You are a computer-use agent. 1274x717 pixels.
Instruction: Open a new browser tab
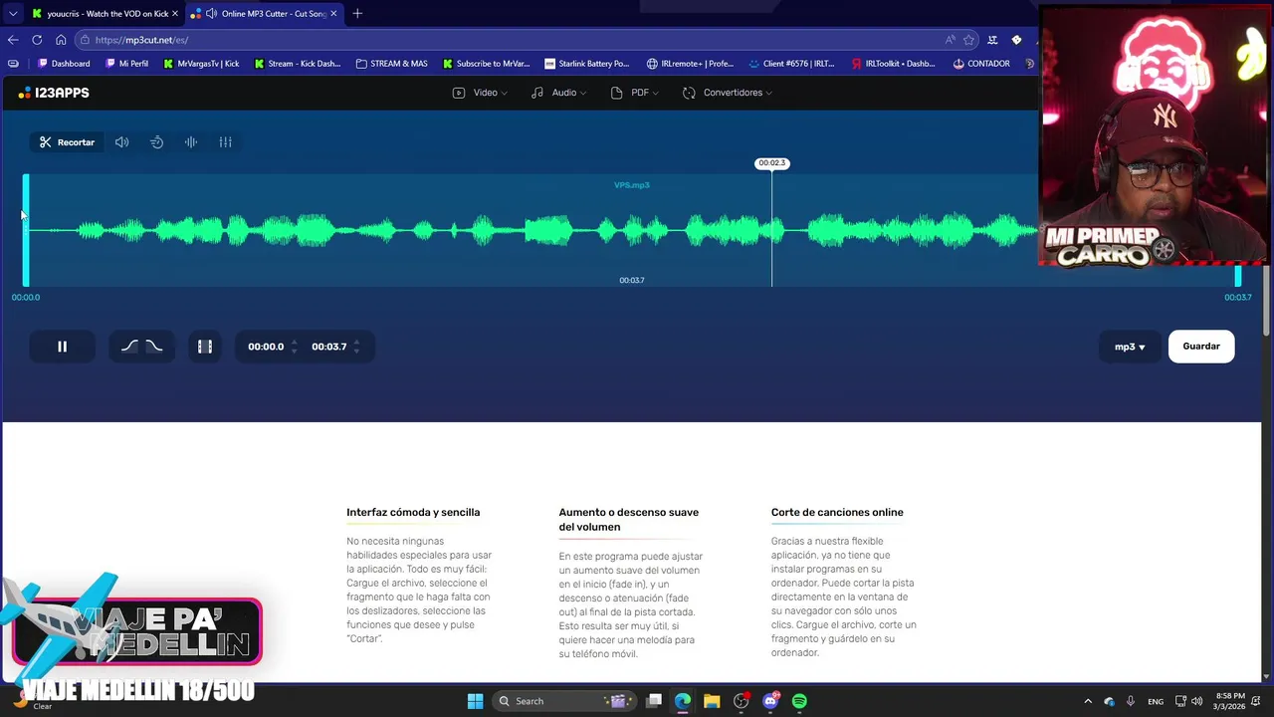point(357,13)
